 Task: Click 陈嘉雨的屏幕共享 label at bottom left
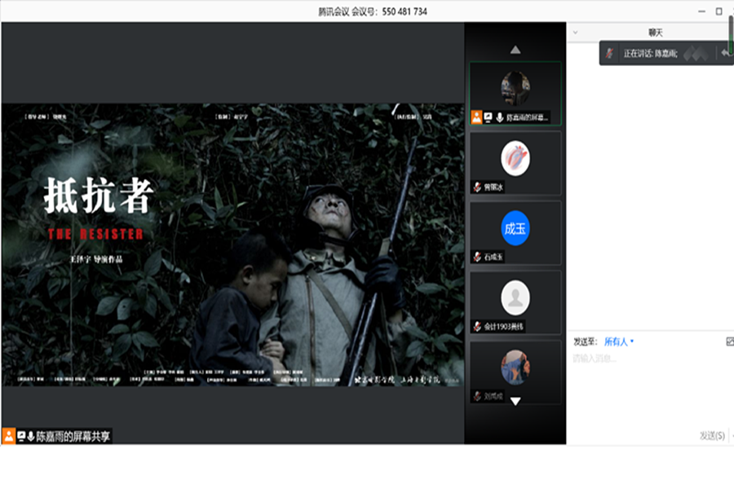tap(73, 436)
